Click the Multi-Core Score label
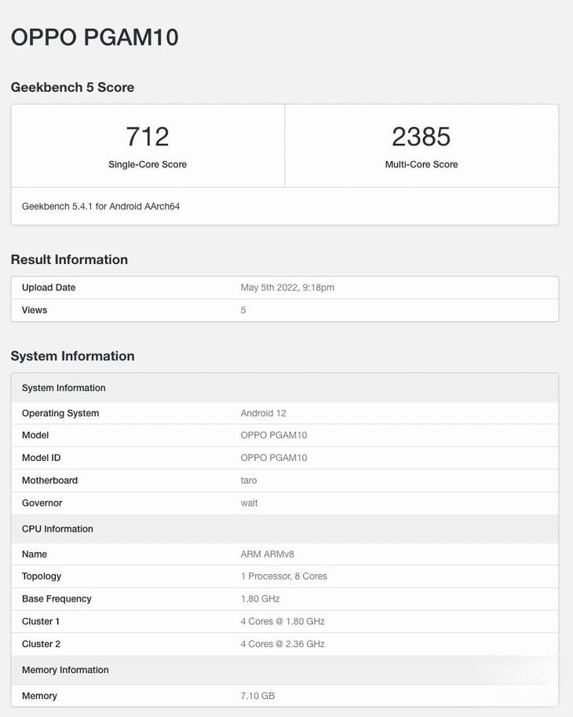The width and height of the screenshot is (573, 717). pyautogui.click(x=422, y=164)
